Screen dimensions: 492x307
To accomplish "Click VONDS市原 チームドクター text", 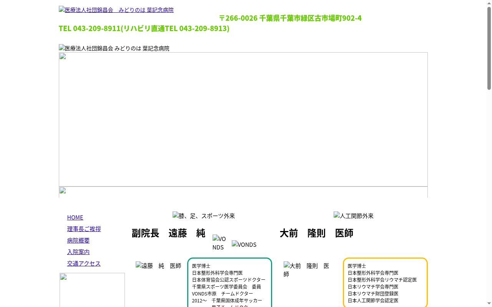I will pos(223,294).
